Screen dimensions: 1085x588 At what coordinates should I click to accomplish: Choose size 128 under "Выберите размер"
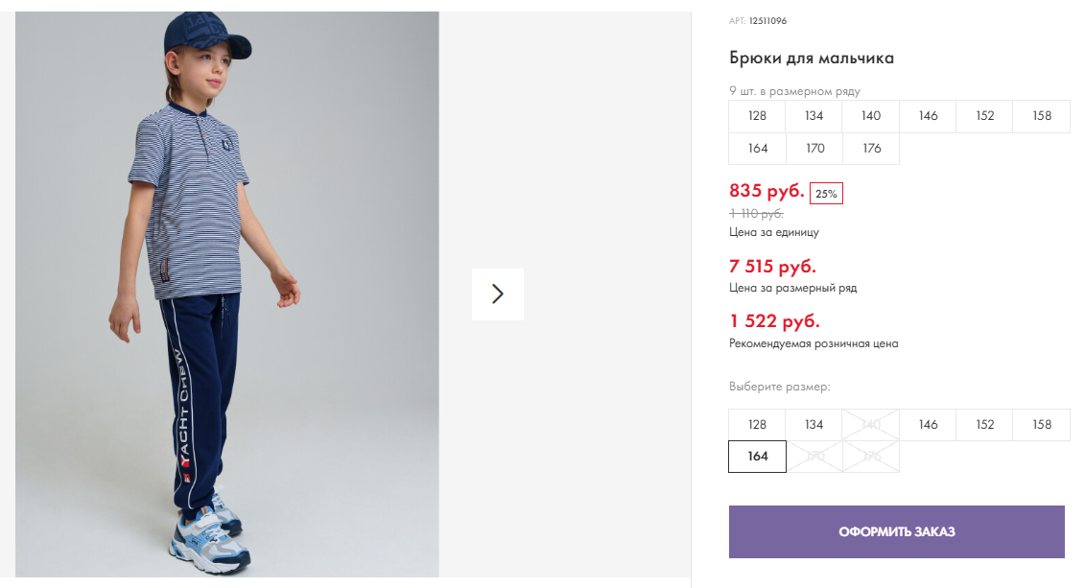click(757, 425)
